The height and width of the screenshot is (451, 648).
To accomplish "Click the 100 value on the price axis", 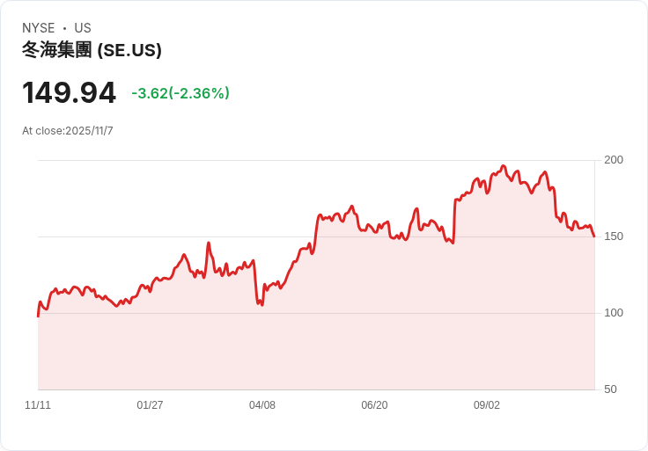I will 614,312.
